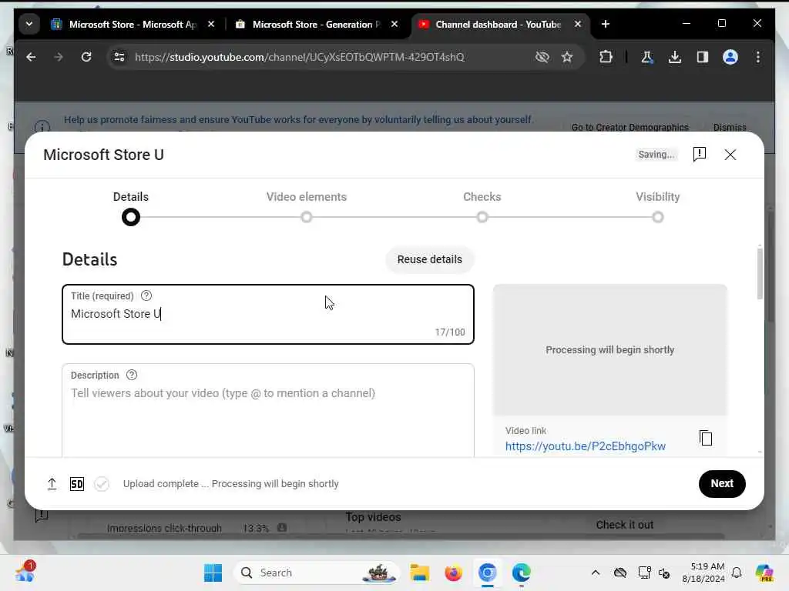Open the browser extensions menu

click(x=606, y=57)
